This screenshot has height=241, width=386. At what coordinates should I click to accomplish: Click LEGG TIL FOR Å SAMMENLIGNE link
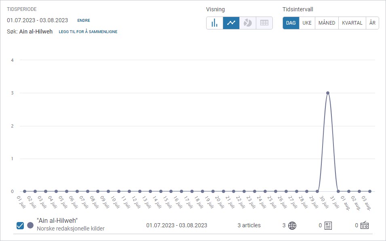[88, 32]
